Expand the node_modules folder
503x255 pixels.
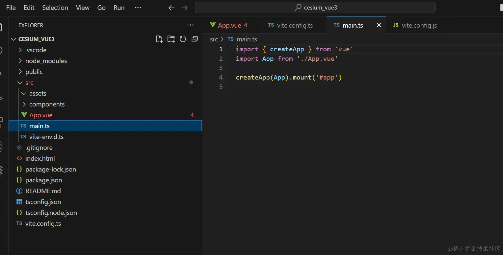[x=105, y=61]
